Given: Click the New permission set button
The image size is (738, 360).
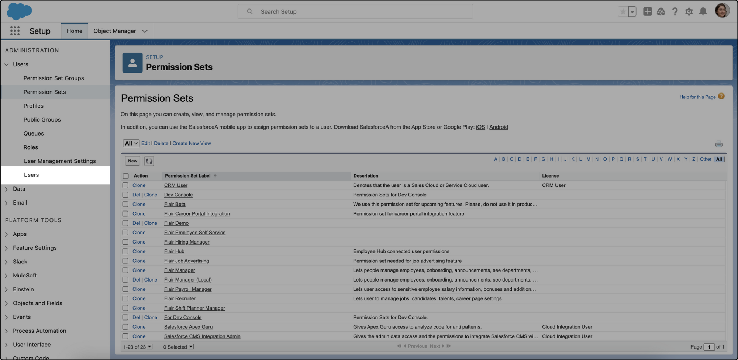Looking at the screenshot, I should (132, 161).
